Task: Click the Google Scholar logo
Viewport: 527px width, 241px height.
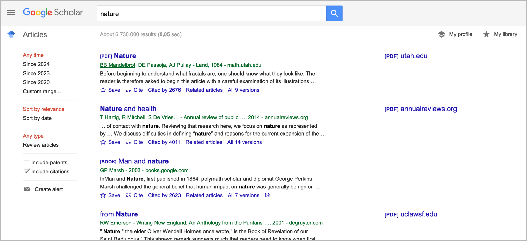Action: click(53, 12)
